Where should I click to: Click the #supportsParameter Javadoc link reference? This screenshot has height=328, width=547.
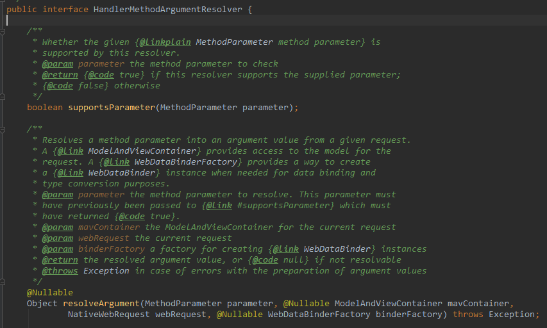click(x=283, y=205)
